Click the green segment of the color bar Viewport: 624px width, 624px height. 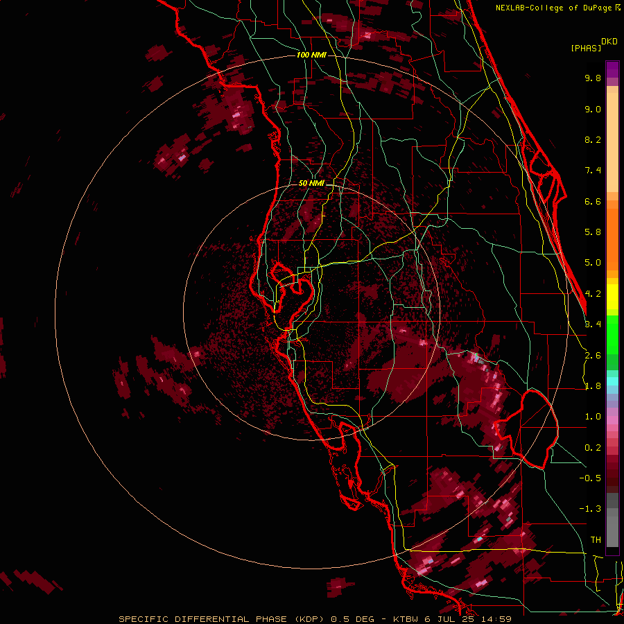pos(612,336)
